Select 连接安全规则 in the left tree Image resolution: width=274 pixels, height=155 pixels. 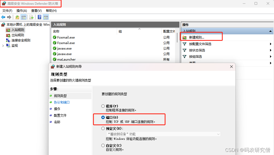coord(21,40)
